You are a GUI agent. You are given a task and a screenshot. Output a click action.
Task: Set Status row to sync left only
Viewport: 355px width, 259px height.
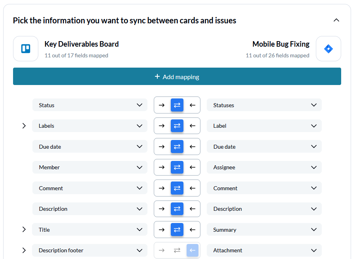tap(193, 105)
